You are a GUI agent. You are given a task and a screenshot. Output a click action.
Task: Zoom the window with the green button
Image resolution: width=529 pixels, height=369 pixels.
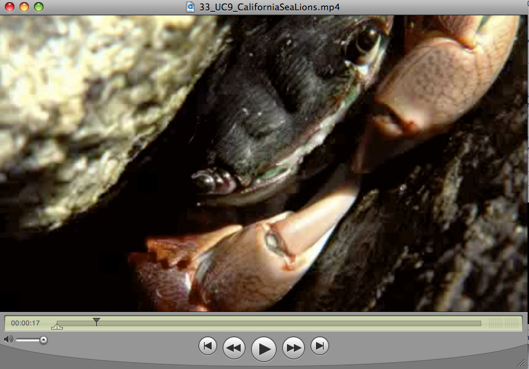(x=39, y=7)
